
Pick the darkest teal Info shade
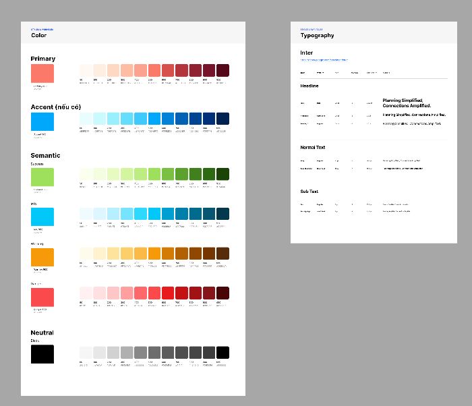[223, 214]
